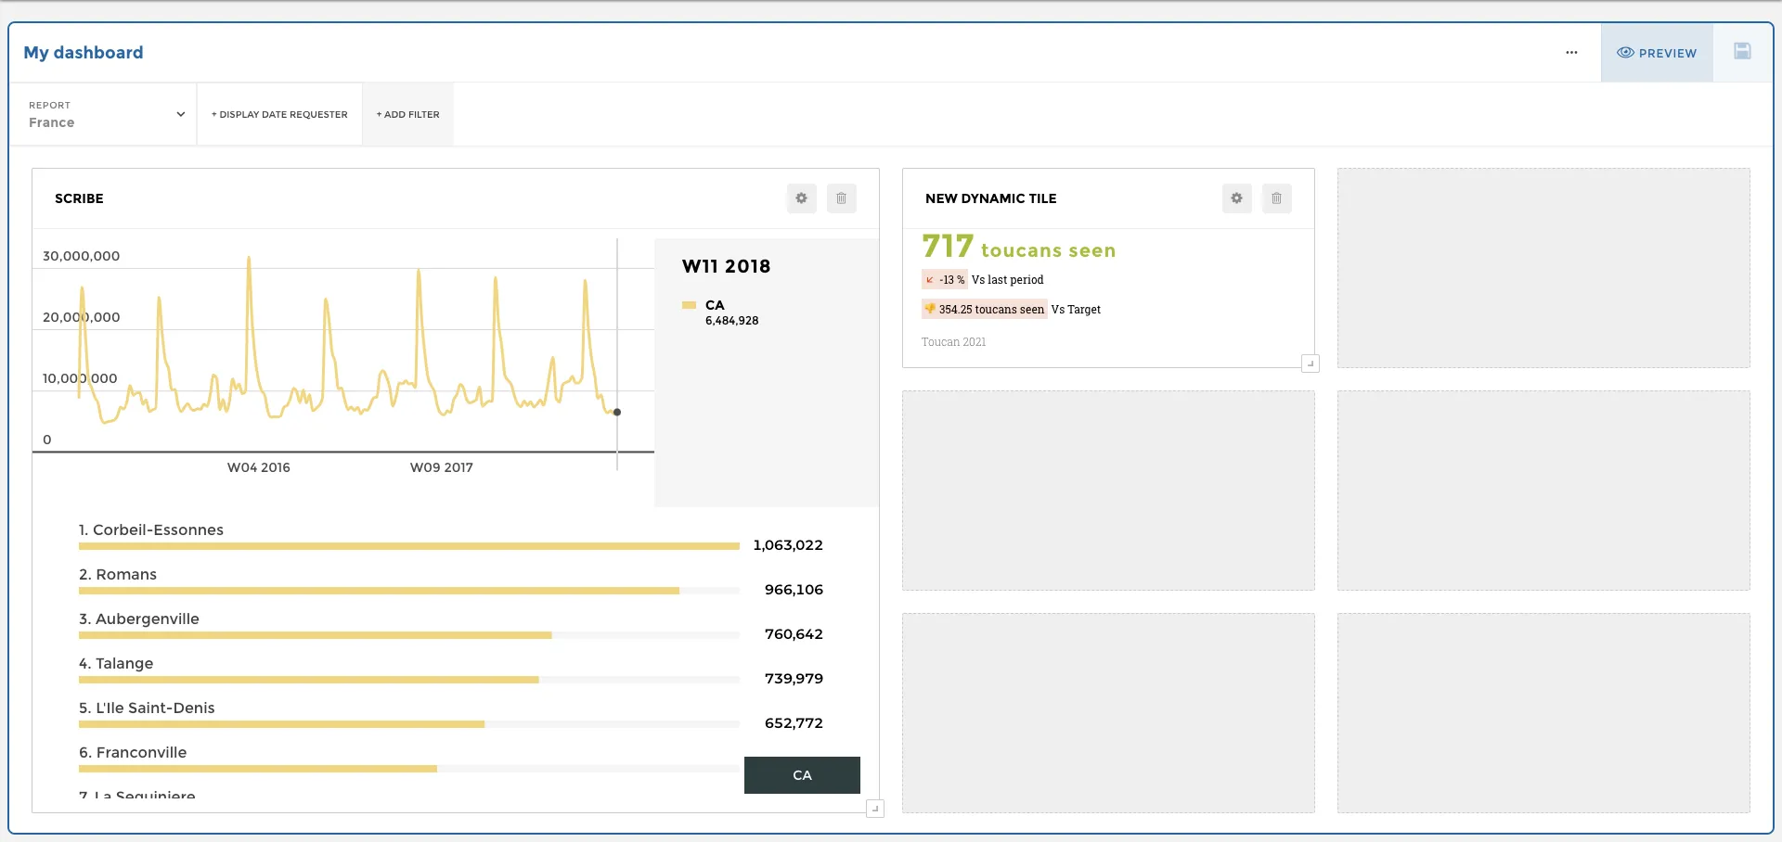Click empty tile placeholder beside New Dynamic Tile
This screenshot has height=842, width=1782.
click(x=1543, y=268)
